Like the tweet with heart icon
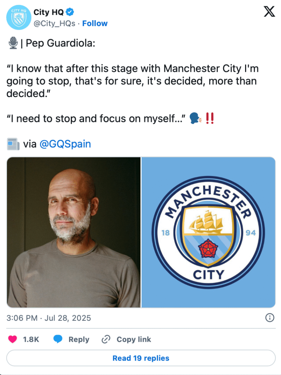 pos(13,339)
